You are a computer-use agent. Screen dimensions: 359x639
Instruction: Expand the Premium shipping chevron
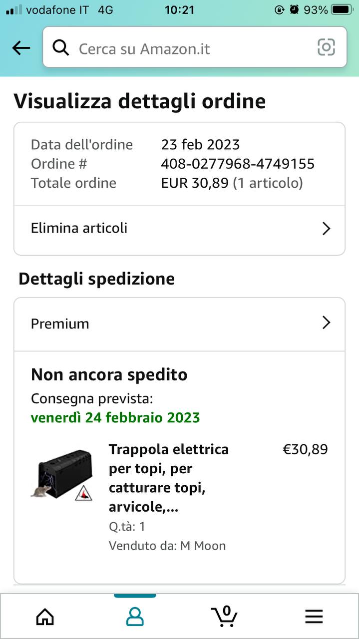click(326, 322)
